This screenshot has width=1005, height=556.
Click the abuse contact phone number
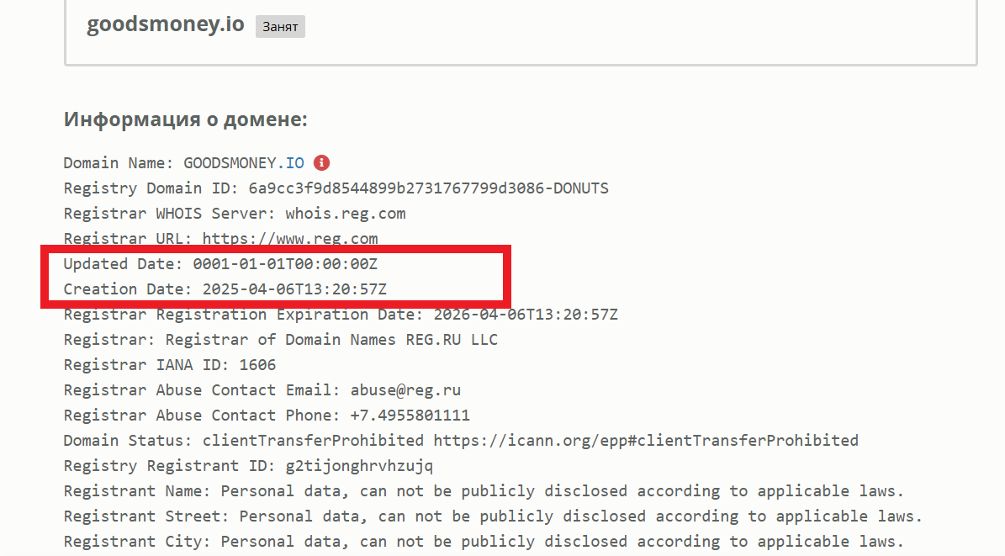[x=410, y=416]
